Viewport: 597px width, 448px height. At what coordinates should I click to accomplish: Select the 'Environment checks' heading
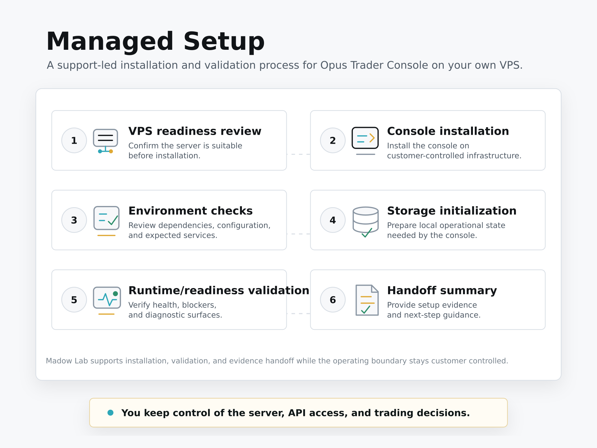pyautogui.click(x=191, y=211)
